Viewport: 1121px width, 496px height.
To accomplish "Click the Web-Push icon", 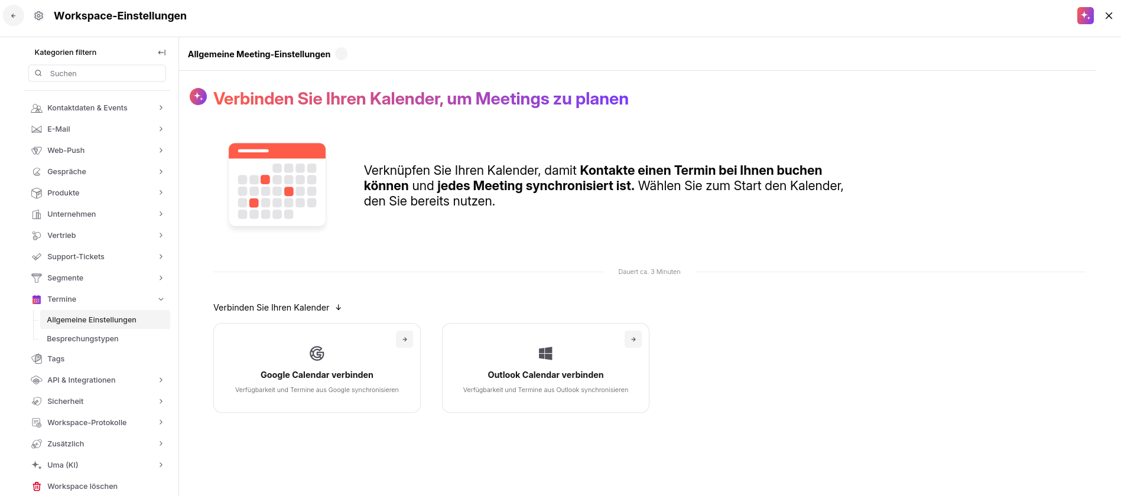I will [37, 151].
